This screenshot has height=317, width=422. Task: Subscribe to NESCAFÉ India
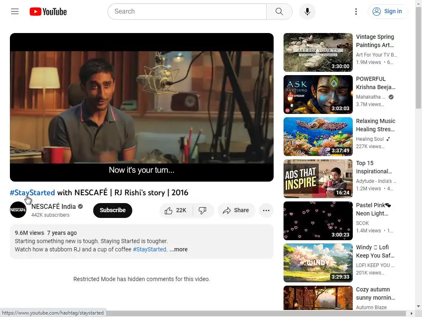coord(113,210)
